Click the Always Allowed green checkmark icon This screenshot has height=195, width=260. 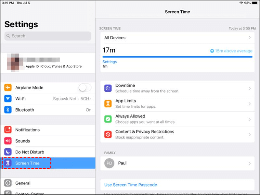108,119
